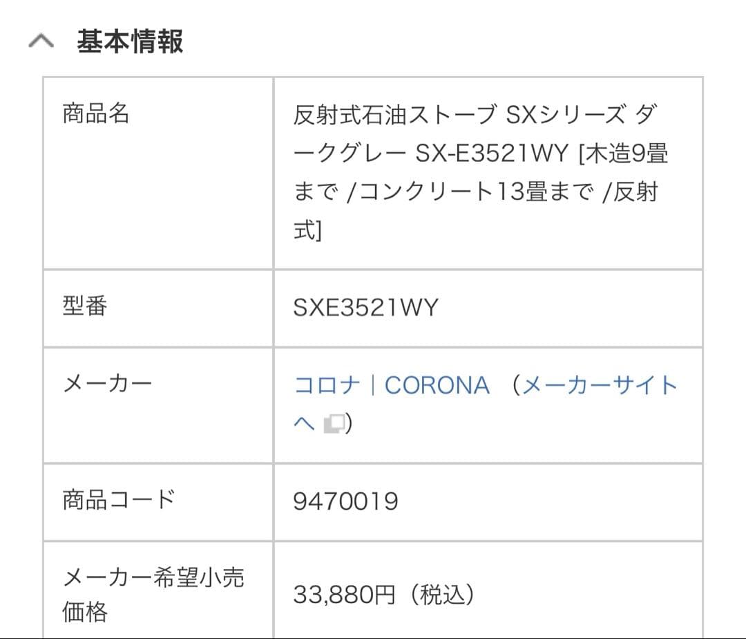
Task: Select the model number value SXE3521WY
Action: (x=365, y=308)
